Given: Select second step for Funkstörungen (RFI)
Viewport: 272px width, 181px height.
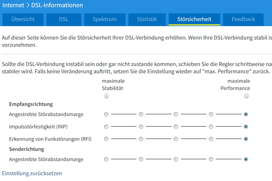Looking at the screenshot, I should coord(141,139).
